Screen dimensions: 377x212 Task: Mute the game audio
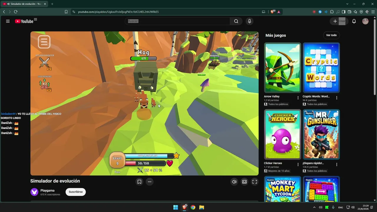point(234,182)
